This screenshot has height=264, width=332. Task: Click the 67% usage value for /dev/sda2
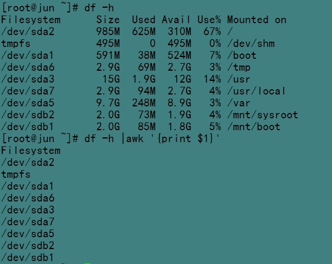[x=212, y=32]
